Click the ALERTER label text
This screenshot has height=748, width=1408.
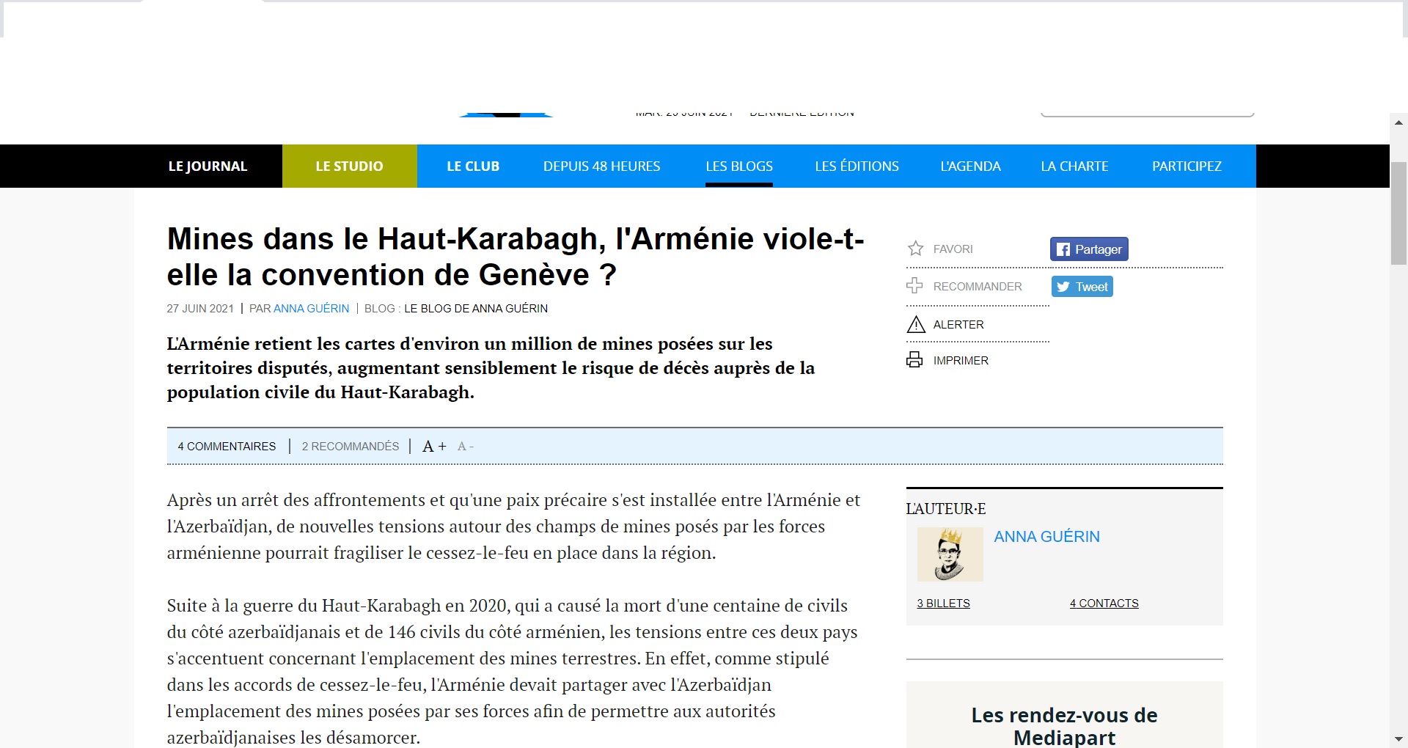(958, 324)
